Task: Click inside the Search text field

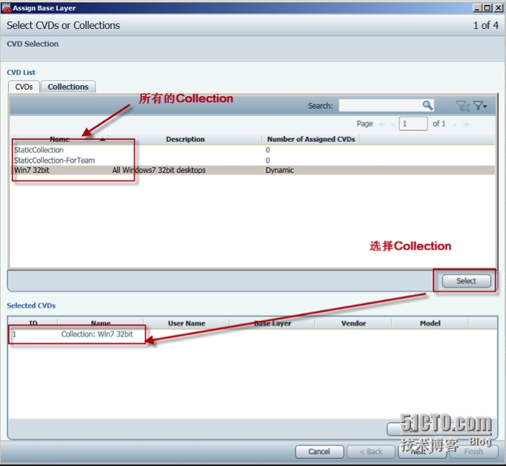Action: 380,105
